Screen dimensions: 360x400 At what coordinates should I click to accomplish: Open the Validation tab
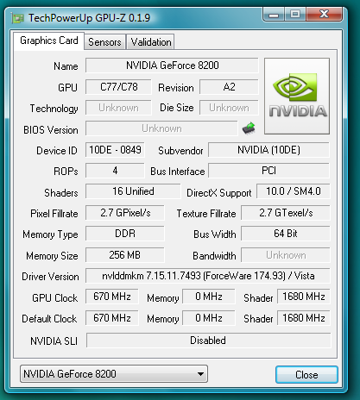(x=150, y=42)
